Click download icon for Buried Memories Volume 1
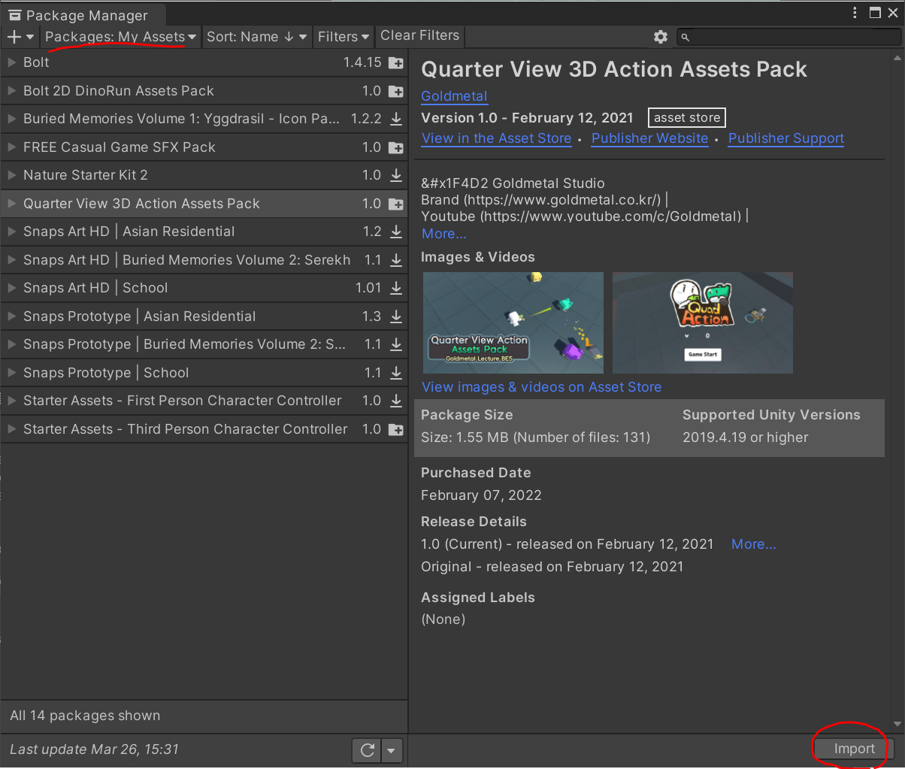This screenshot has height=769, width=905. tap(395, 119)
